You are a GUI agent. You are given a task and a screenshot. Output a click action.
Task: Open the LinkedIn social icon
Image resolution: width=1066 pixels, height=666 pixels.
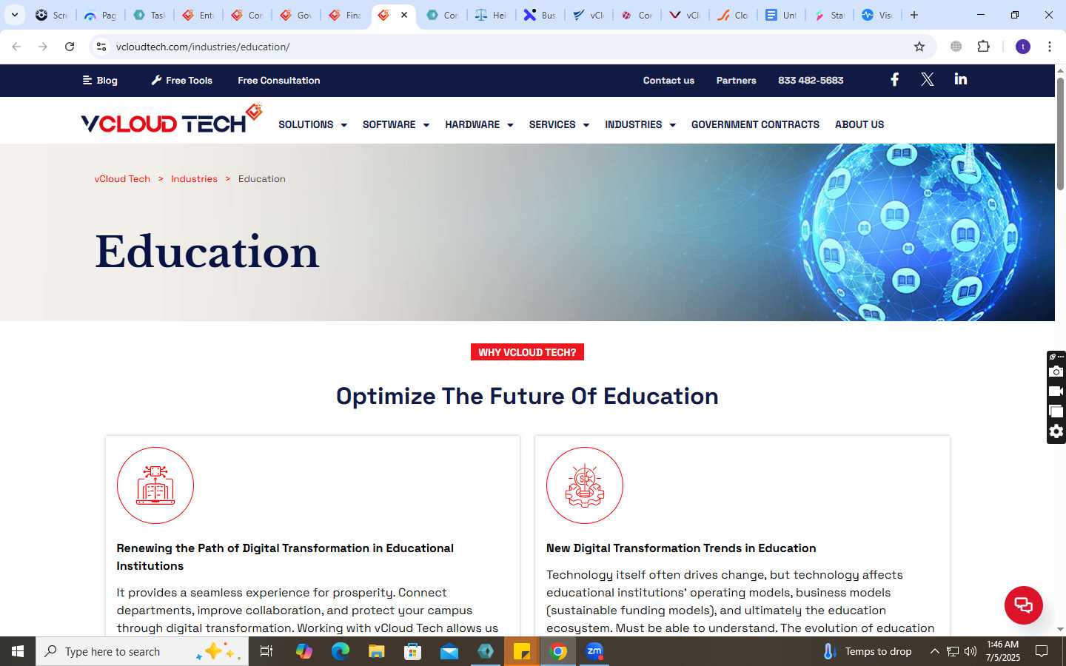960,79
